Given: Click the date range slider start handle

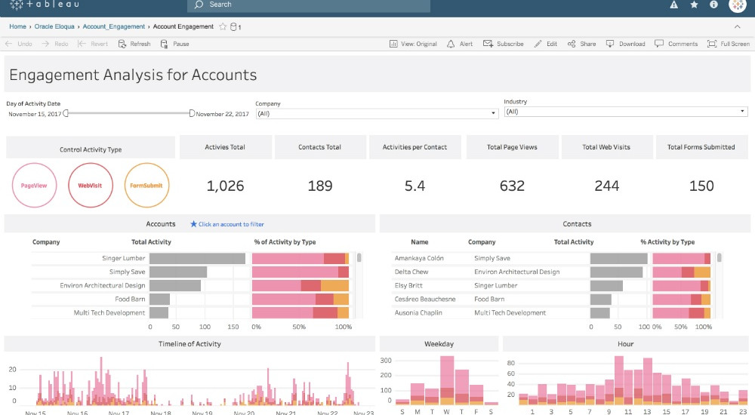Looking at the screenshot, I should [66, 113].
